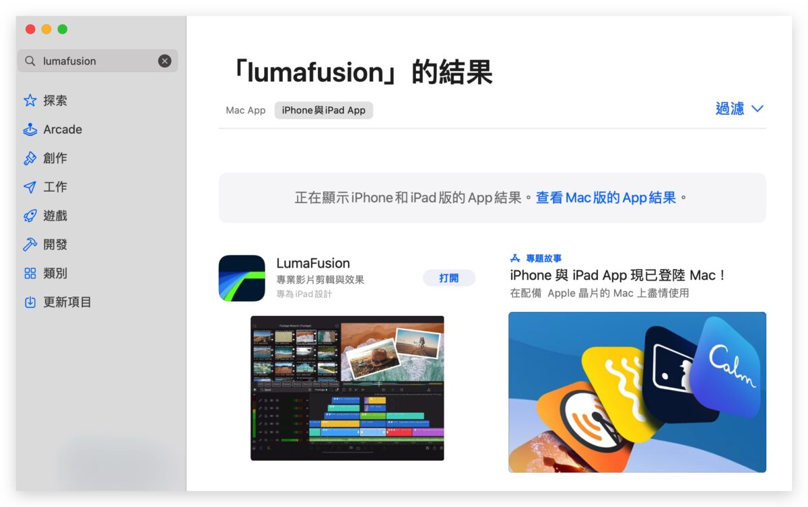Click the 在配備 Apple 晶片的 Mac 上盡情使用 text

(x=599, y=293)
